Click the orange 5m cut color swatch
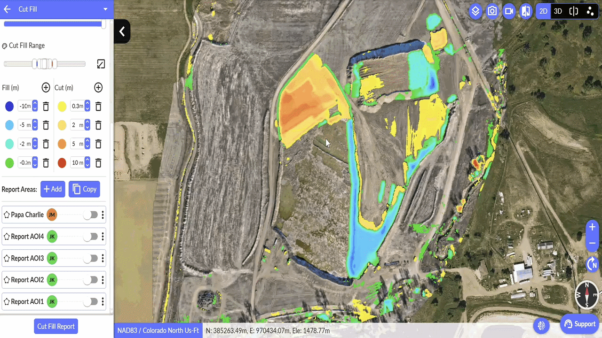Viewport: 602px width, 338px height. [x=62, y=144]
